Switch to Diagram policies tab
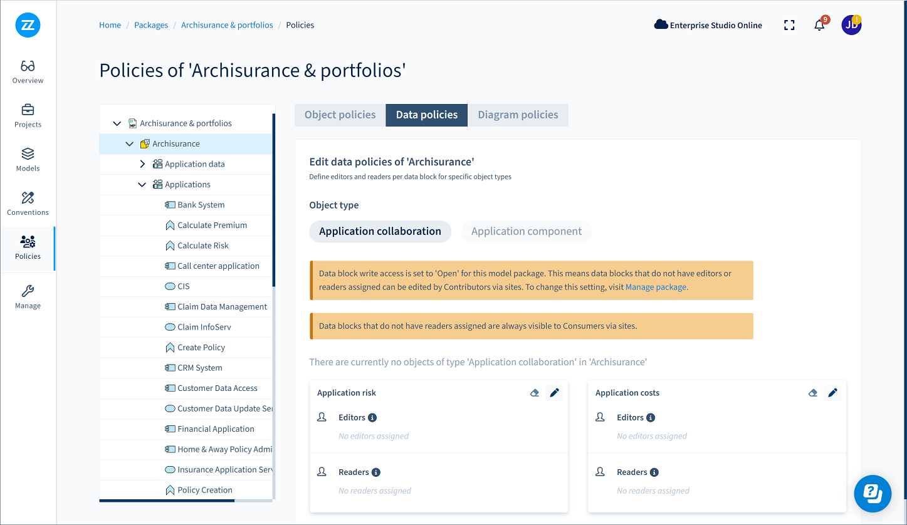 point(518,115)
